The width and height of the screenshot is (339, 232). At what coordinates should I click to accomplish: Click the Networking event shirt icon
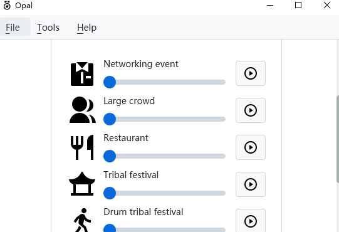pyautogui.click(x=82, y=74)
